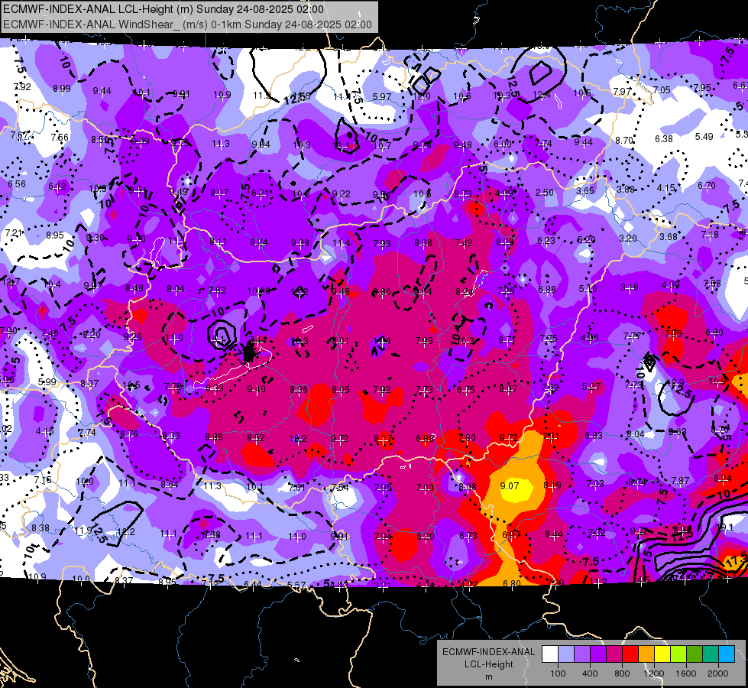
Task: Click the wind shear value 3.68
Action: tap(669, 236)
